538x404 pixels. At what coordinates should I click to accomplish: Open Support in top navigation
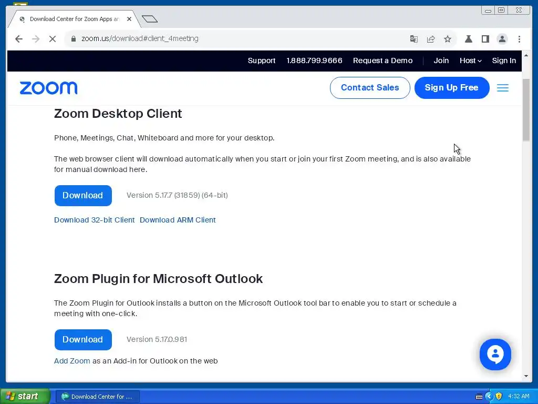(262, 60)
